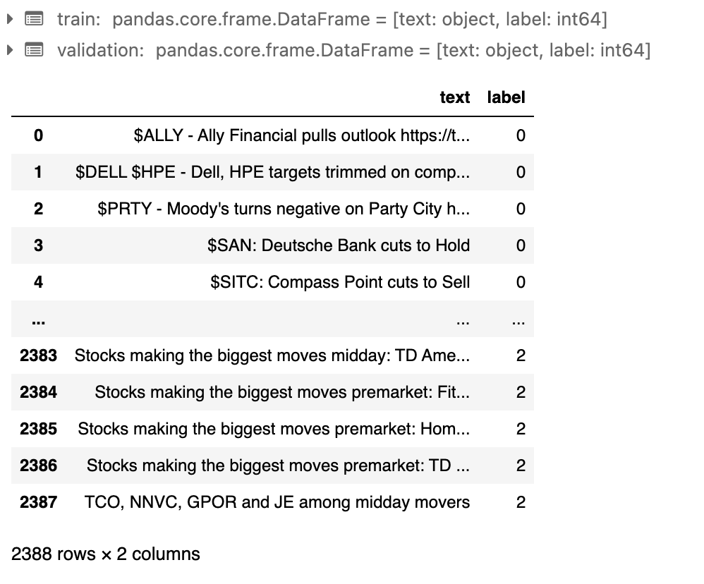Click the truncated rows ellipsis index
704x584 pixels.
click(38, 320)
